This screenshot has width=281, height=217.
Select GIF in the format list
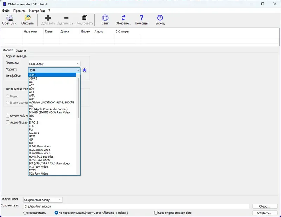(52, 140)
